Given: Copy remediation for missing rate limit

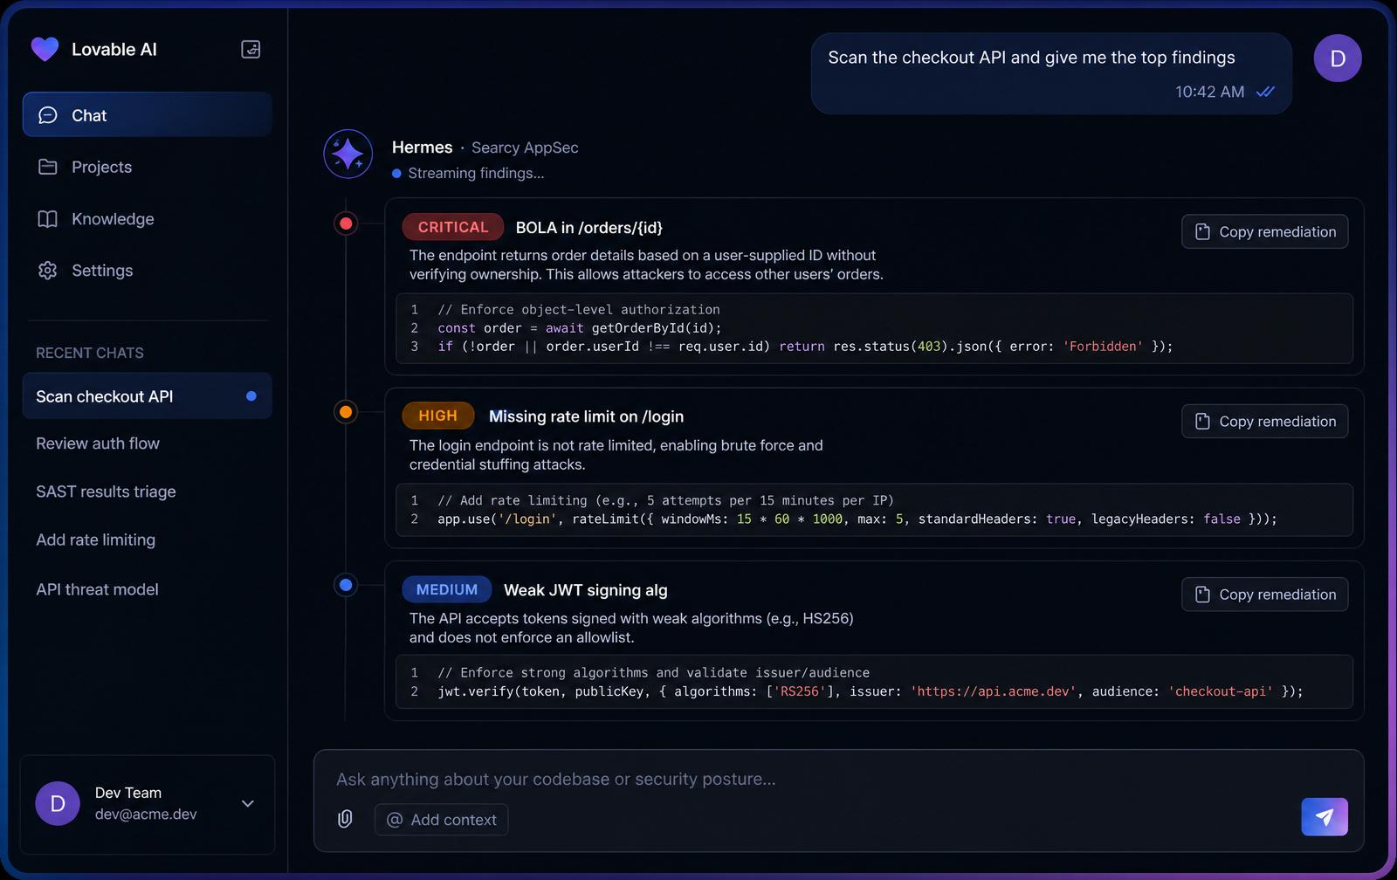Looking at the screenshot, I should 1265,422.
